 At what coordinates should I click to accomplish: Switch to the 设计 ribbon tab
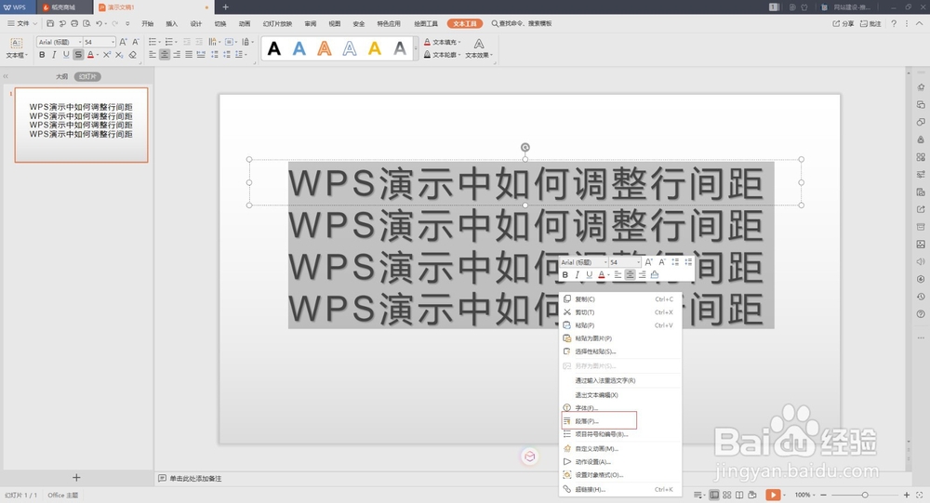coord(195,24)
